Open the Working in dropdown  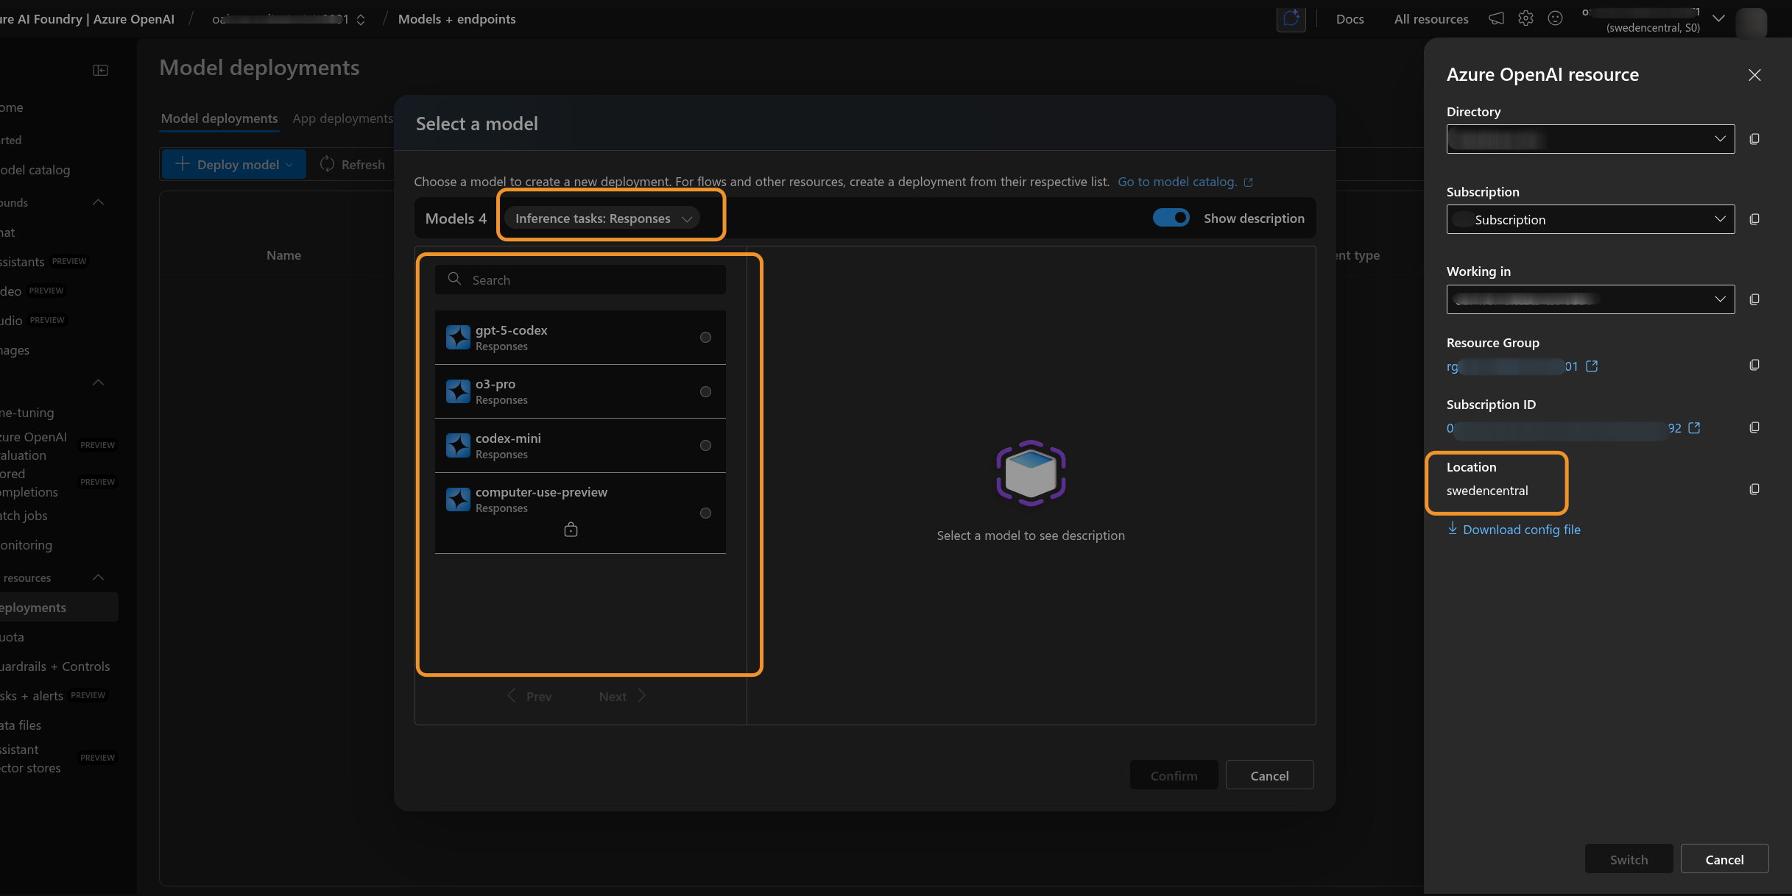1590,299
